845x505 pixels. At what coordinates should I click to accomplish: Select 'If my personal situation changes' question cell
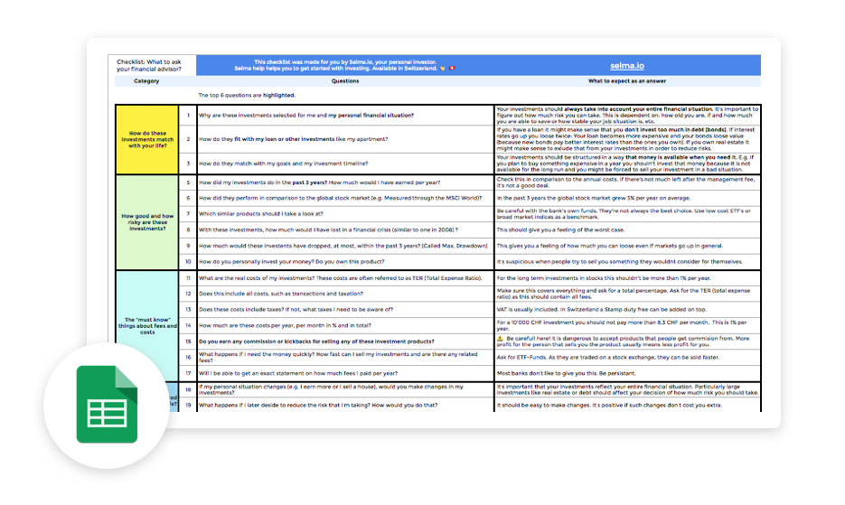click(x=345, y=389)
